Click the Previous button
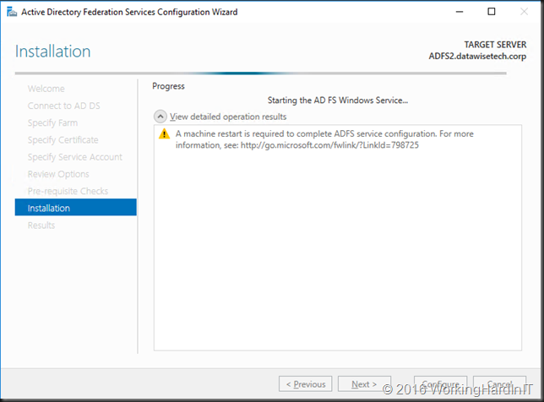 [305, 384]
